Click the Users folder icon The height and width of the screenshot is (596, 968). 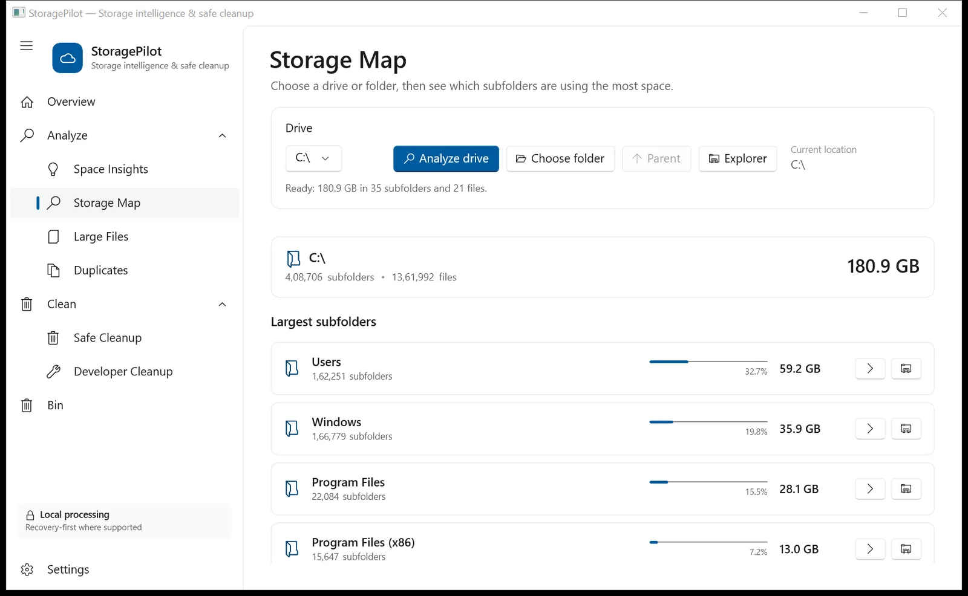(292, 368)
